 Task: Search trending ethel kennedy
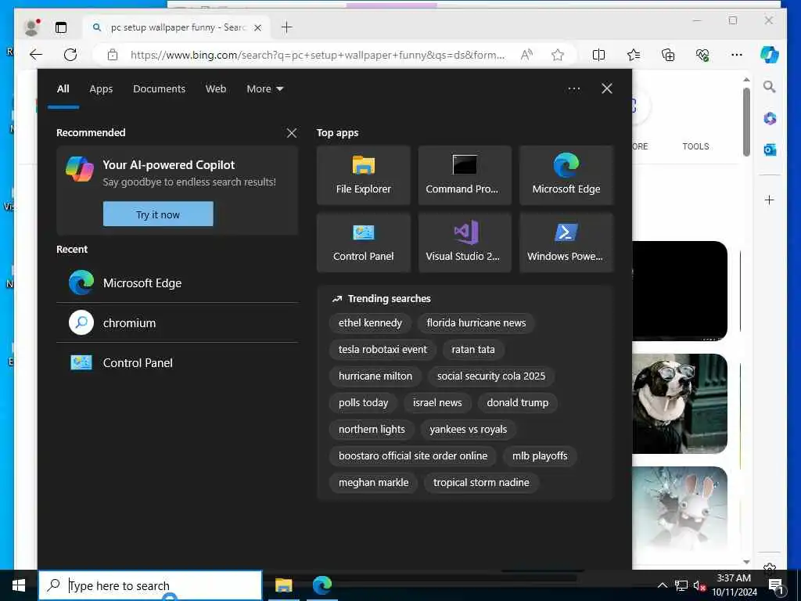[370, 323]
